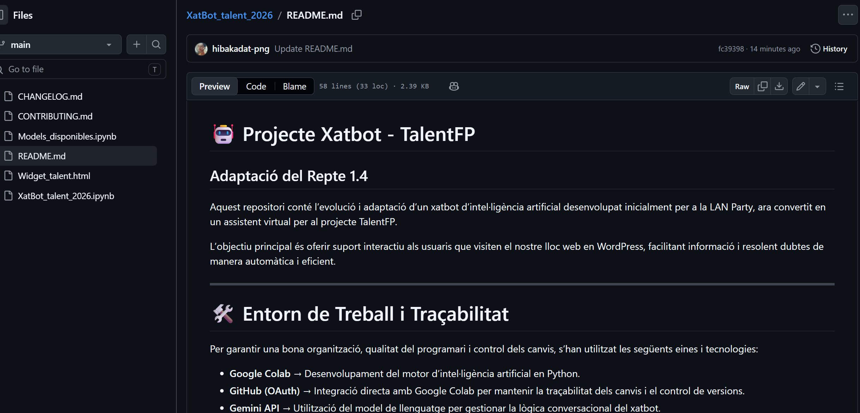The image size is (860, 413).
Task: Switch to the Code tab
Action: point(256,86)
